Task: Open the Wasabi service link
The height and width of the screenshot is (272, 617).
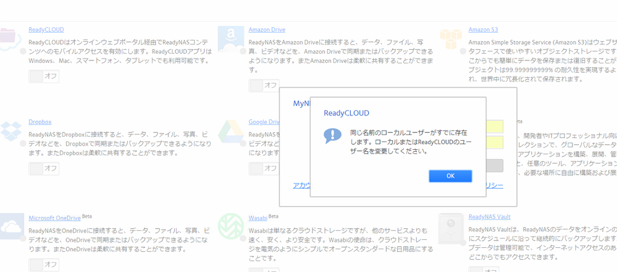Action: click(x=258, y=218)
